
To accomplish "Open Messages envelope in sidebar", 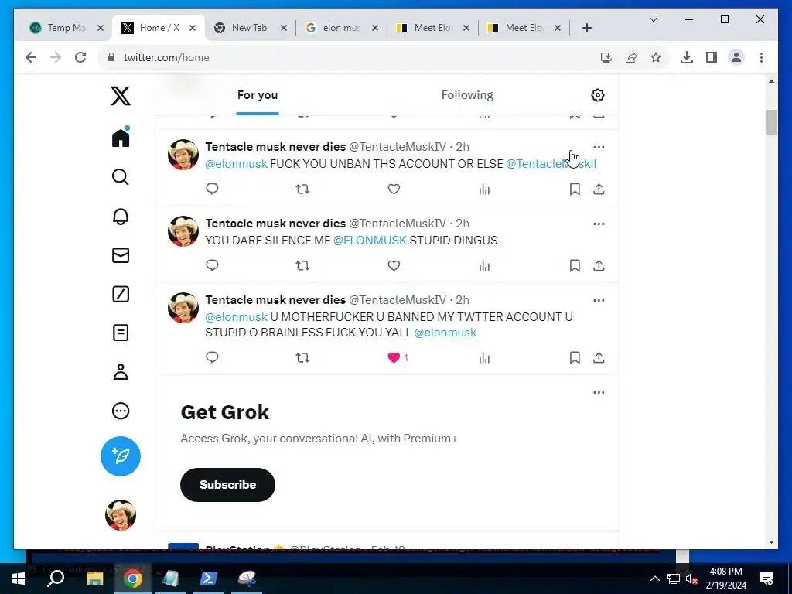I will pos(120,255).
